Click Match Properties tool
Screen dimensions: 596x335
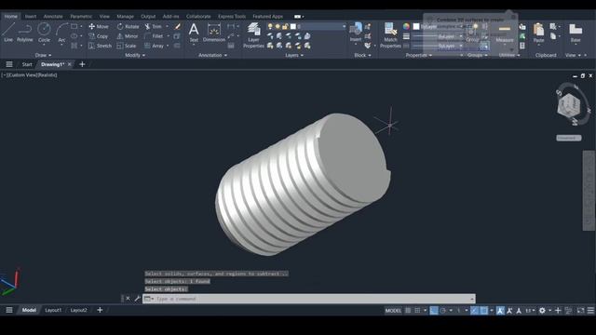click(x=390, y=35)
